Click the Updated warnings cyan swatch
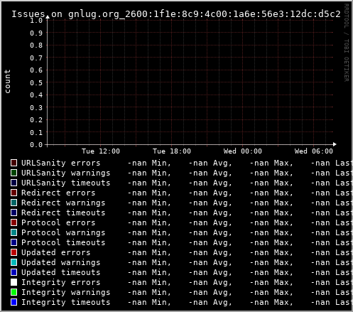 [13, 262]
